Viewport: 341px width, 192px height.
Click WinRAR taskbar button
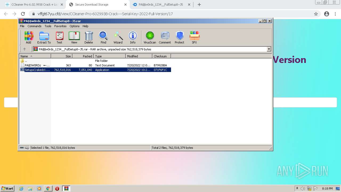coord(66,189)
